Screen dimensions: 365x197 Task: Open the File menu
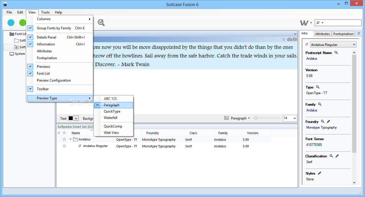point(9,12)
